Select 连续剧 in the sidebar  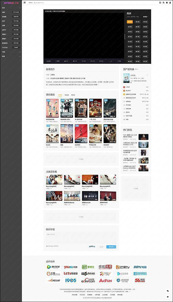[11, 17]
